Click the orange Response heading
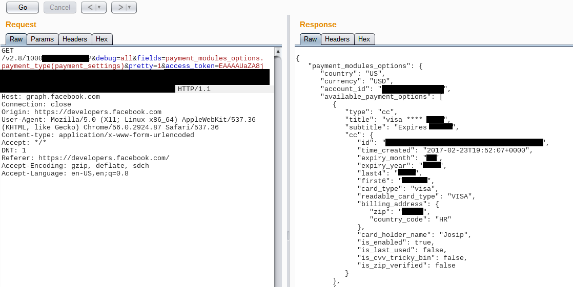The image size is (573, 287). click(318, 25)
